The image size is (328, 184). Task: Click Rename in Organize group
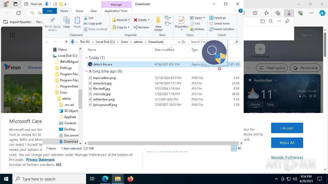141,27
